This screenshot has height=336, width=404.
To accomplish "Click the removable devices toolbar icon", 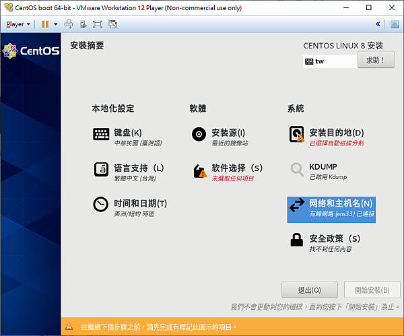I will click(x=83, y=24).
